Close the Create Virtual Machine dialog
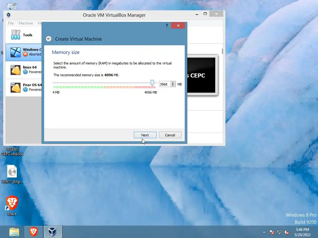 click(178, 25)
